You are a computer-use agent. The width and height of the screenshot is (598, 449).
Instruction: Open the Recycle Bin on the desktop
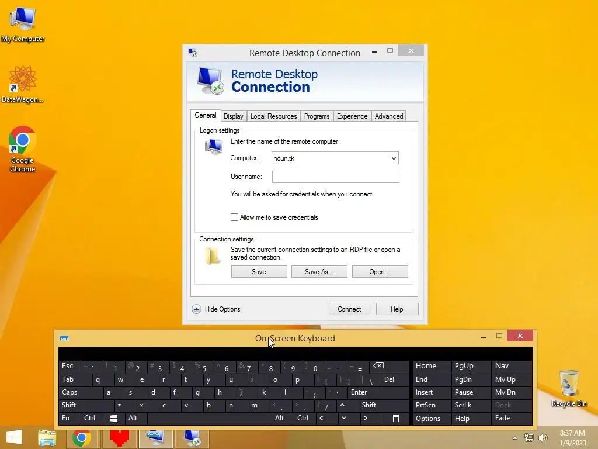point(569,388)
